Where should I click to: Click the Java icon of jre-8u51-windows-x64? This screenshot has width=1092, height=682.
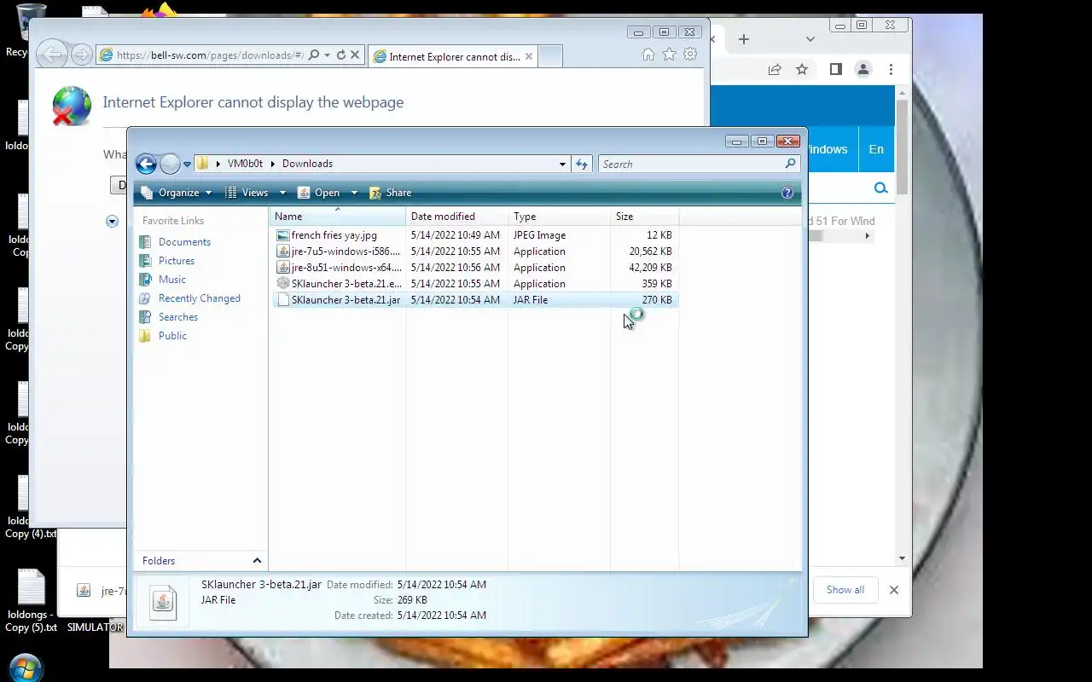point(283,268)
